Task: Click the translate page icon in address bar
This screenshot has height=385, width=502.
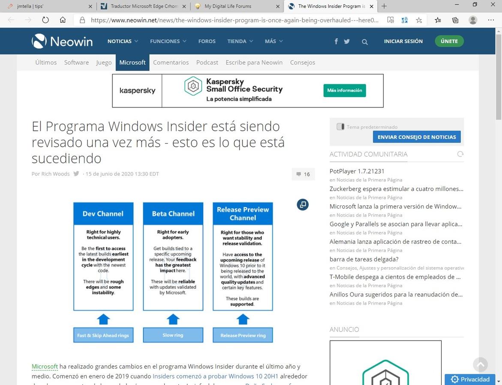Action: point(404,20)
